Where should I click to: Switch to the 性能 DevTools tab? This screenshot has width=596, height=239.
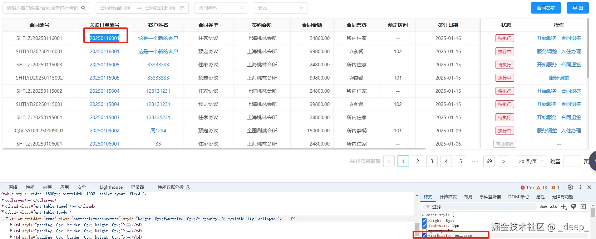(x=30, y=187)
